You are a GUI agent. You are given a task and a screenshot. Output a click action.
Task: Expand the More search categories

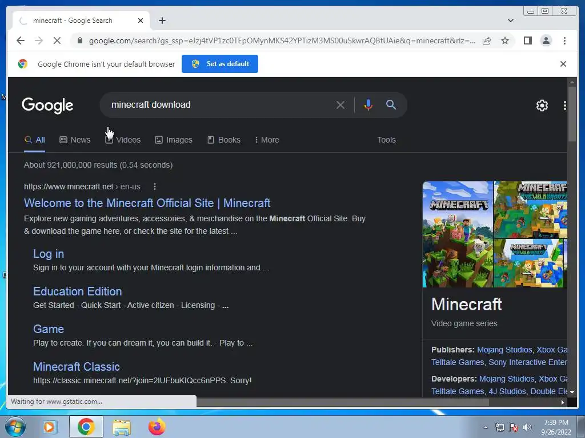coord(267,140)
